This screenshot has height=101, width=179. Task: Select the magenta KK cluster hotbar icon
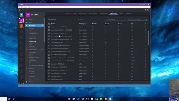coord(21,20)
